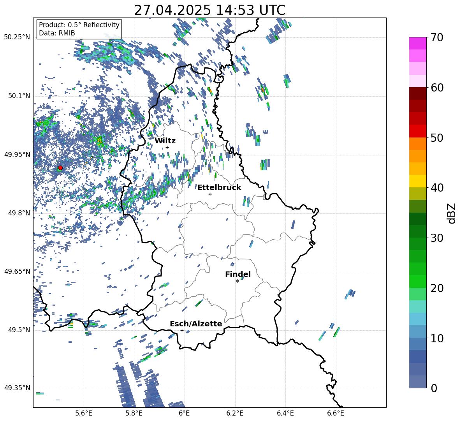Click the Ettelbruck station cross marker
Image resolution: width=461 pixels, height=421 pixels.
coord(210,194)
